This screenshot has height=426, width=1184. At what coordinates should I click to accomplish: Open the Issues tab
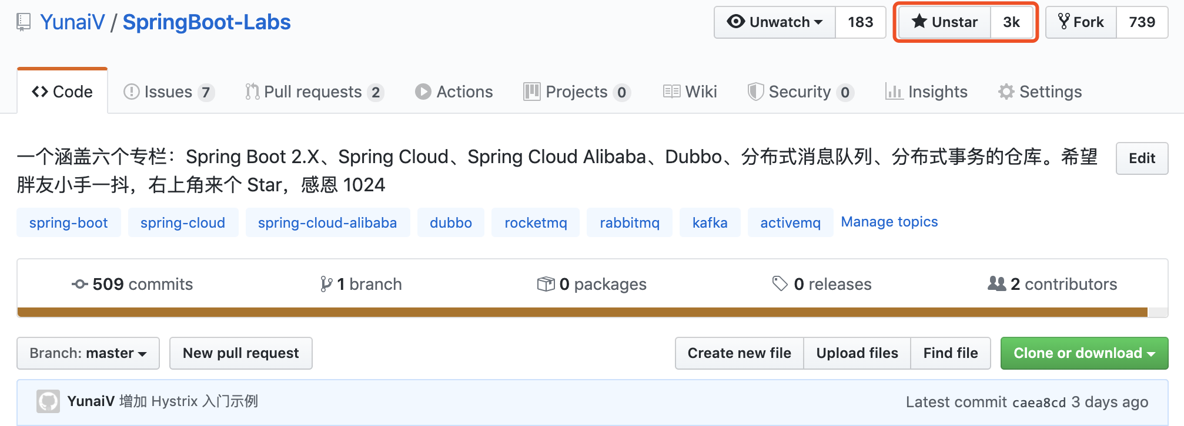point(169,92)
